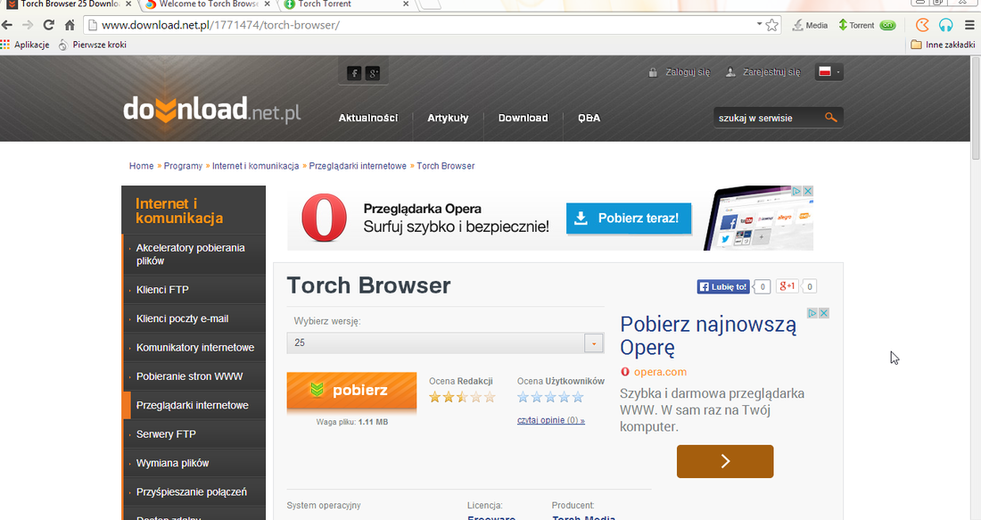Click the download.net.pl logo
Screen dimensions: 981x520
(x=211, y=110)
